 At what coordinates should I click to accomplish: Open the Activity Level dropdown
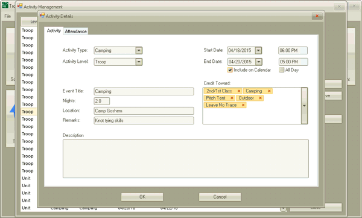pos(139,62)
